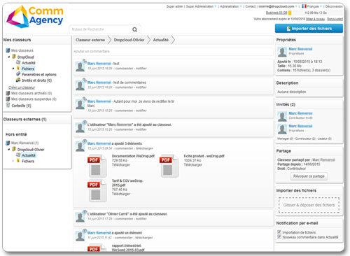Click the PDF icon of 'Tarif & CGV weDrop'
Image resolution: width=350 pixels, height=256 pixels.
pos(97,191)
